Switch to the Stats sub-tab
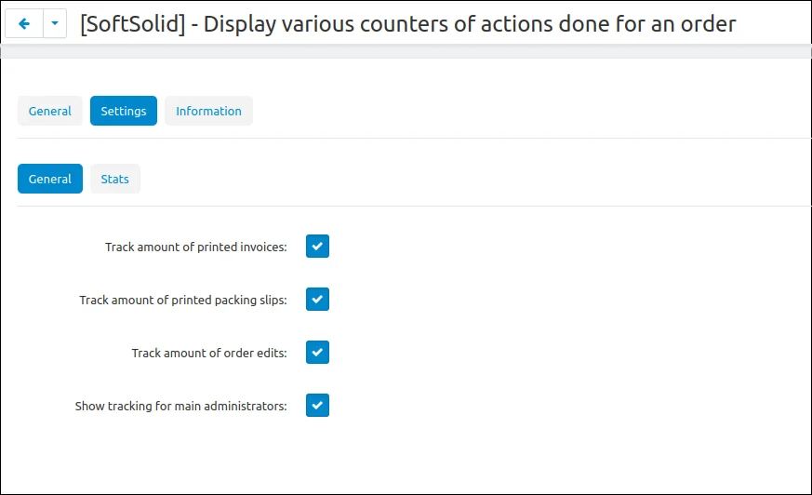Viewport: 812px width, 495px height. click(x=115, y=179)
